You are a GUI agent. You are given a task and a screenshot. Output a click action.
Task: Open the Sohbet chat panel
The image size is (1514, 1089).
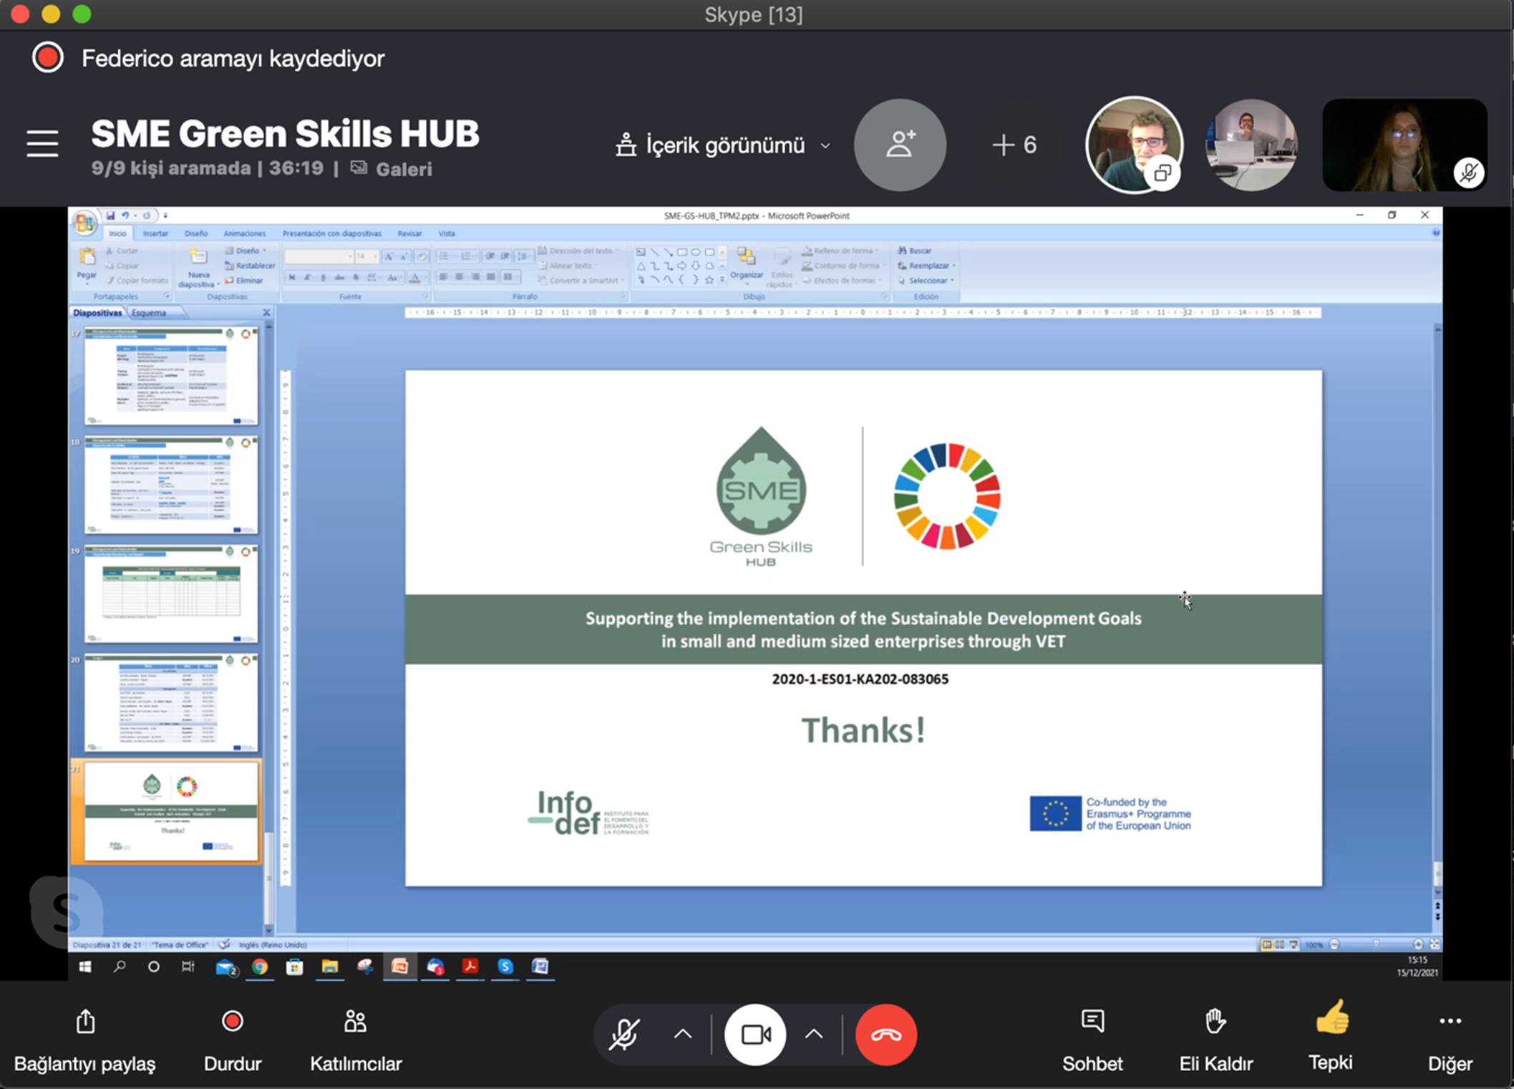coord(1092,1022)
